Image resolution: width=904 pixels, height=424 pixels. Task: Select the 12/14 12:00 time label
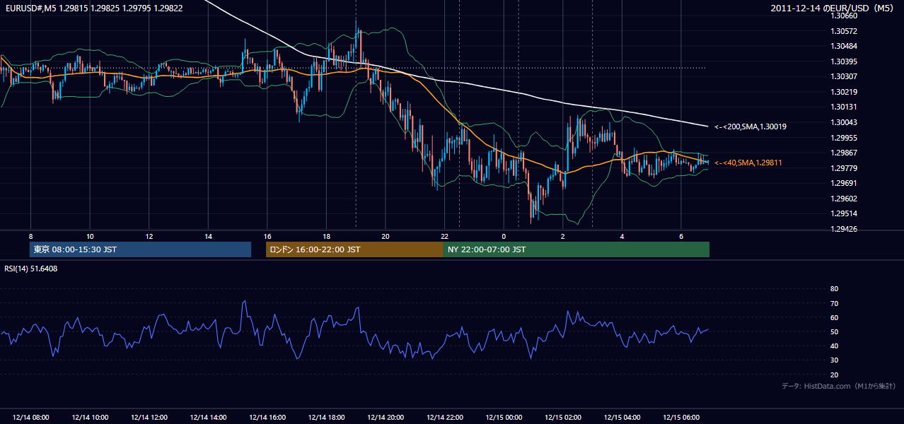pos(149,418)
